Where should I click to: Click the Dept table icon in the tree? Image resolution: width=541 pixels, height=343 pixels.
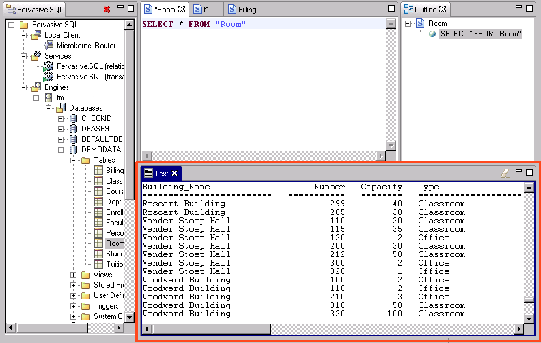(98, 202)
